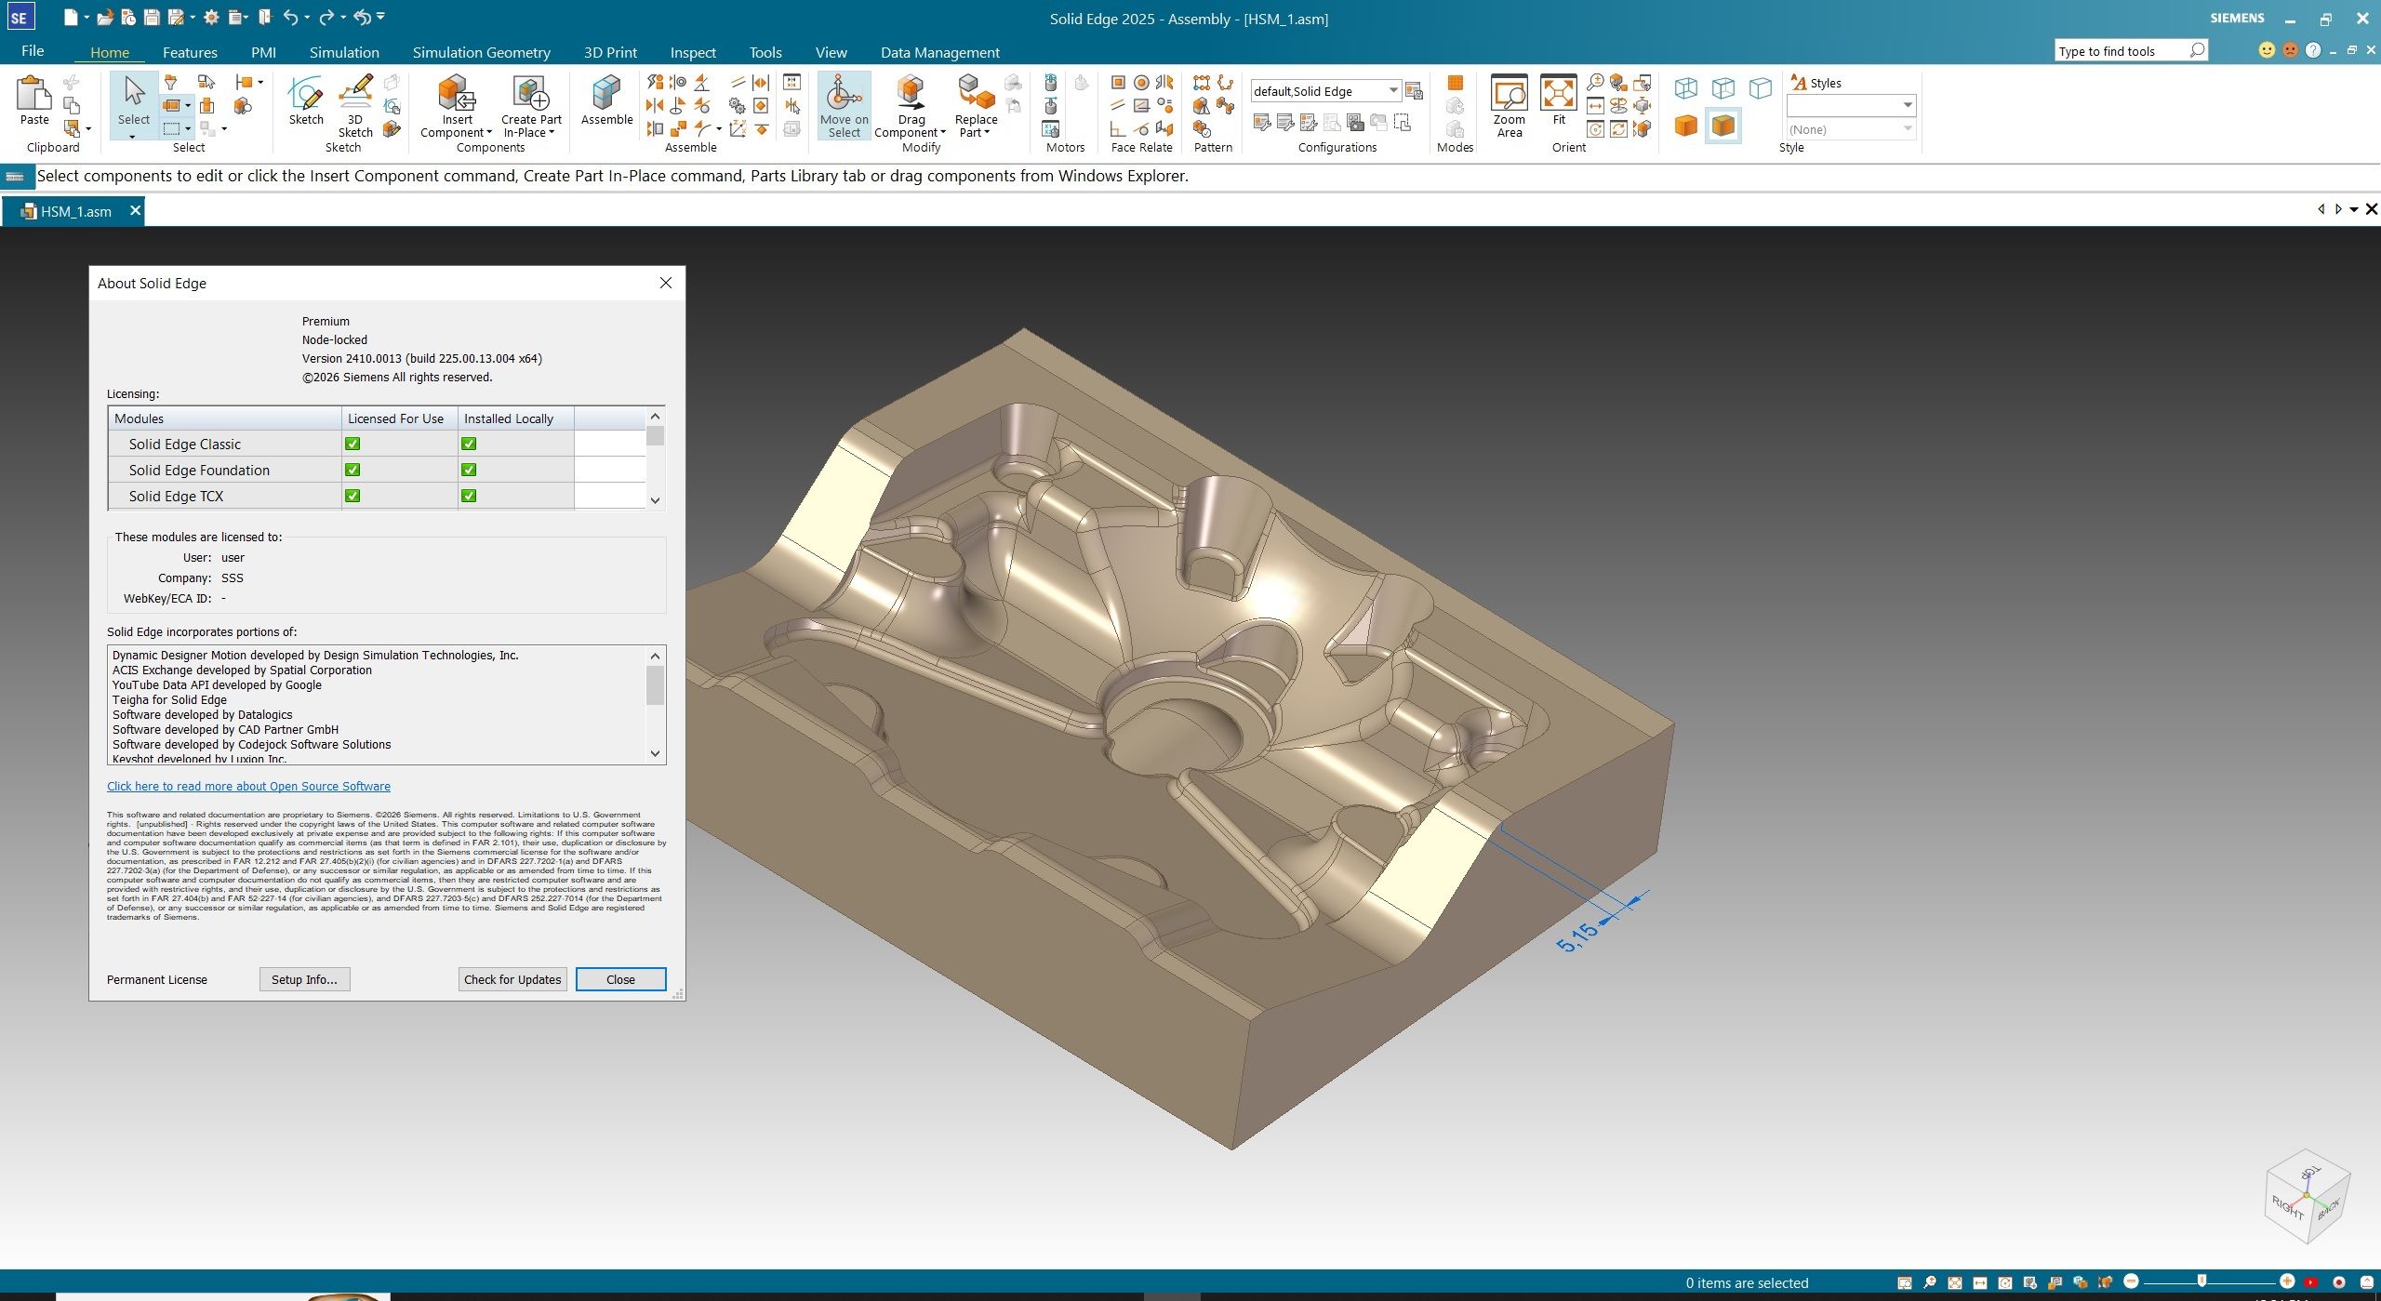2381x1301 pixels.
Task: Open the Help question mark icon
Action: (x=2313, y=50)
